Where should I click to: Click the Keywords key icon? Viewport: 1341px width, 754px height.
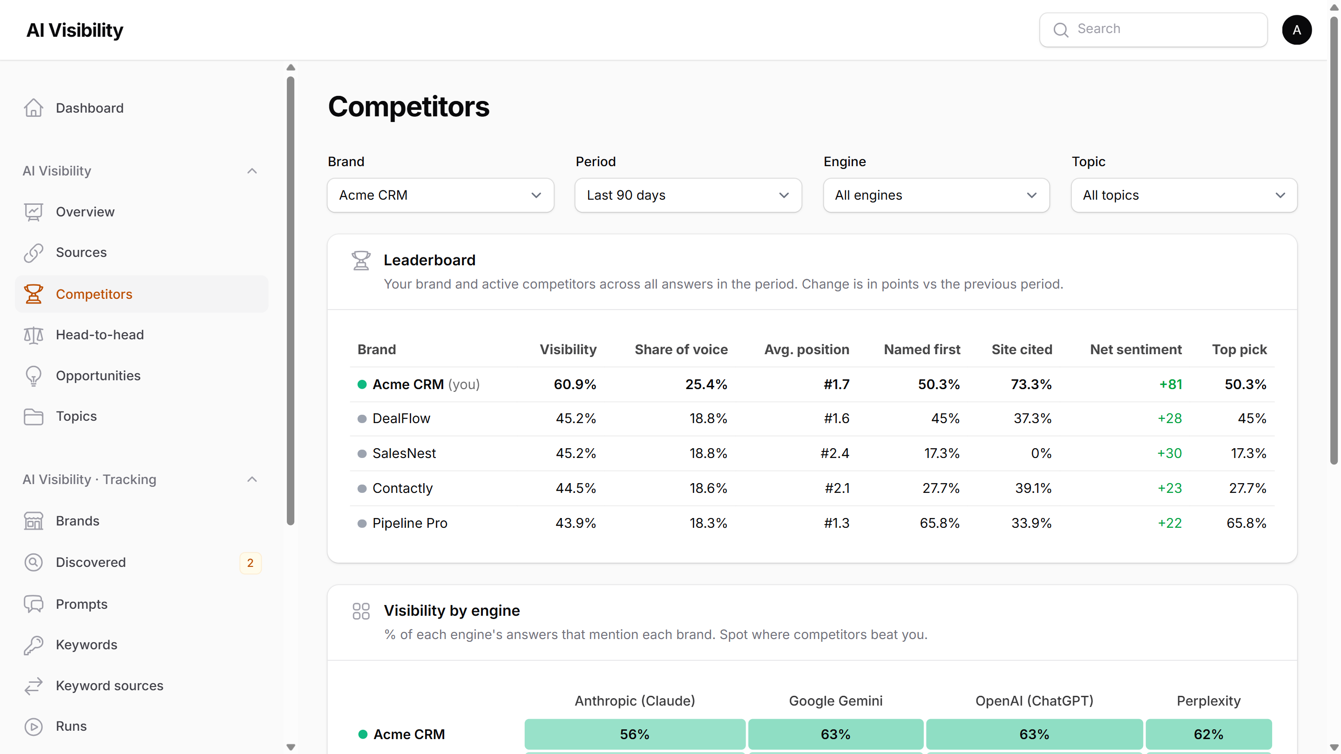(34, 645)
